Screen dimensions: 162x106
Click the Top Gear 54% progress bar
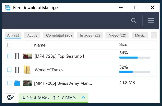(x=134, y=58)
